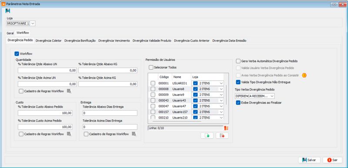Remove user permission with red minus icon

click(x=222, y=136)
